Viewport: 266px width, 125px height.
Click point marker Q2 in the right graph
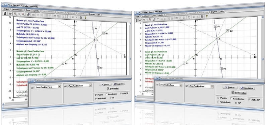click(x=227, y=31)
